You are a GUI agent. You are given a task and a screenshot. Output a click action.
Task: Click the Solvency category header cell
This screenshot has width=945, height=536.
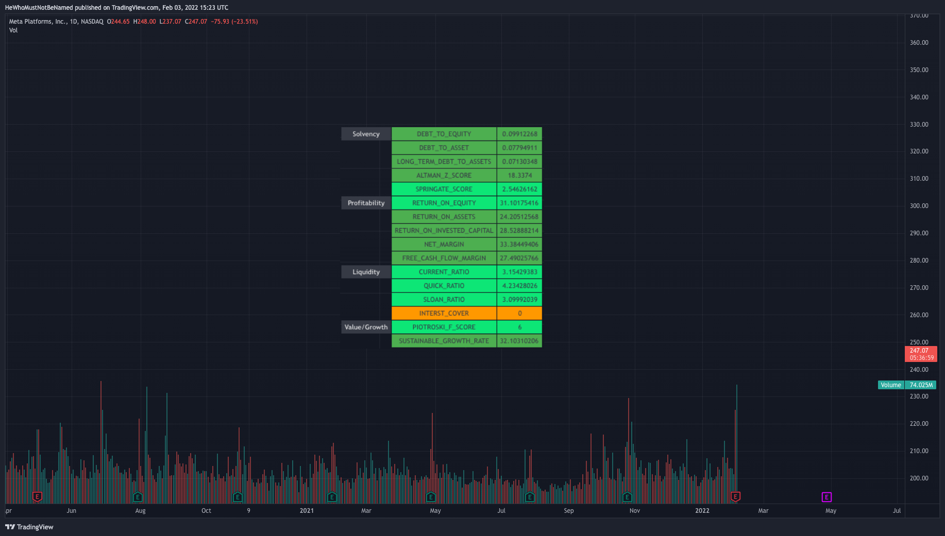pyautogui.click(x=366, y=134)
